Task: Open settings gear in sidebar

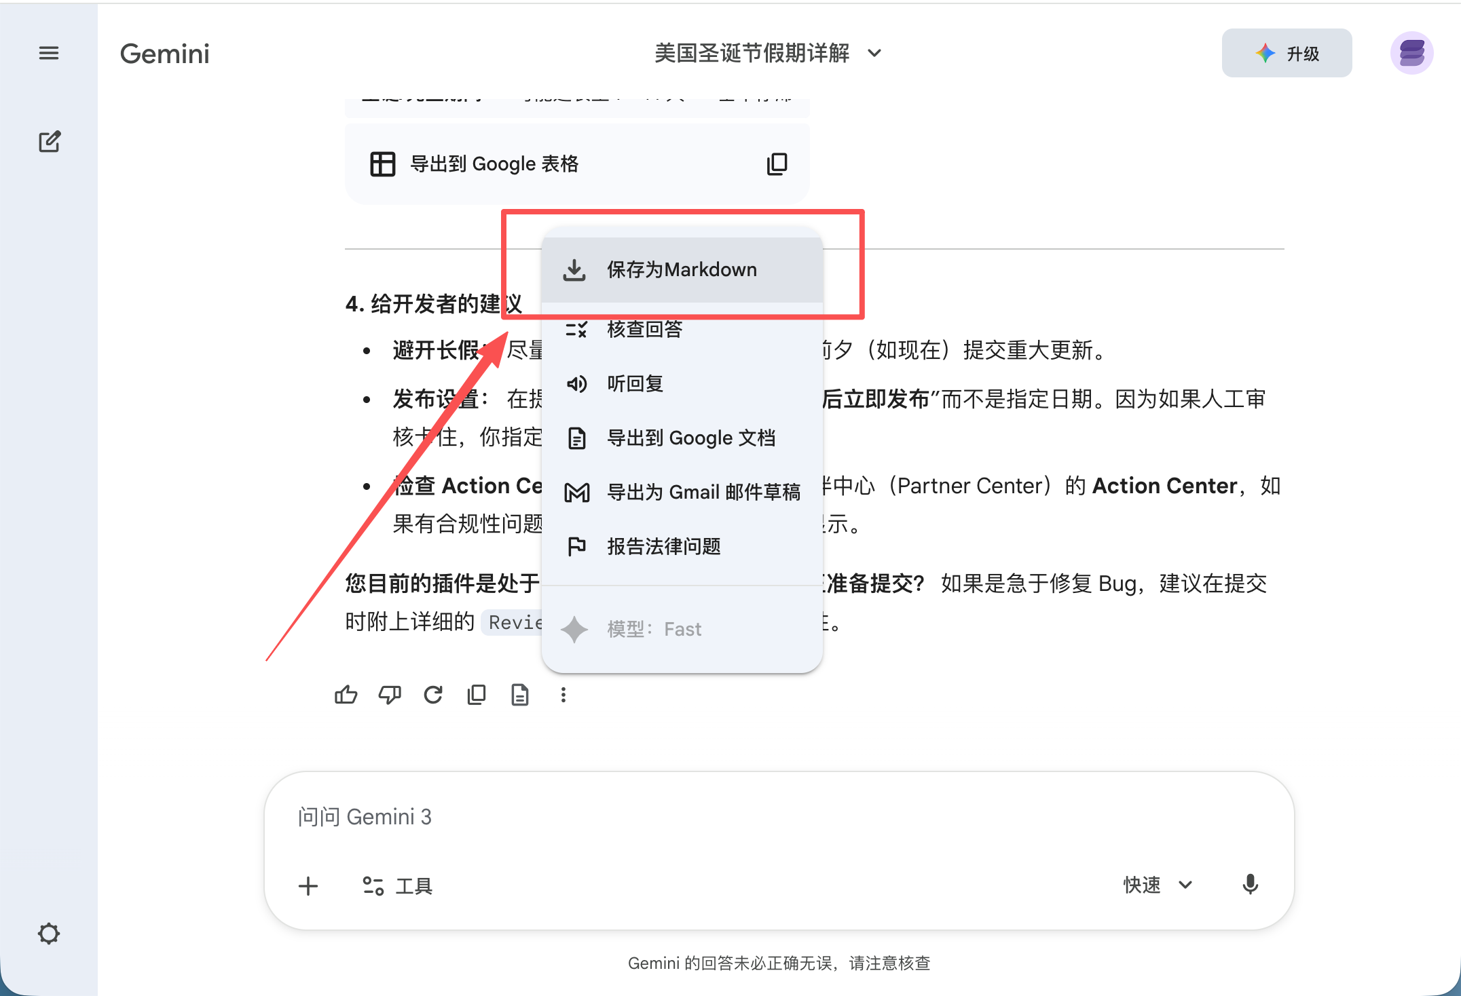Action: (49, 934)
